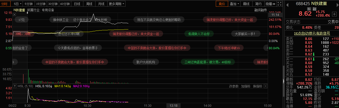
Task: Select the 卖五 8.66 order row
Action: click(x=312, y=39)
